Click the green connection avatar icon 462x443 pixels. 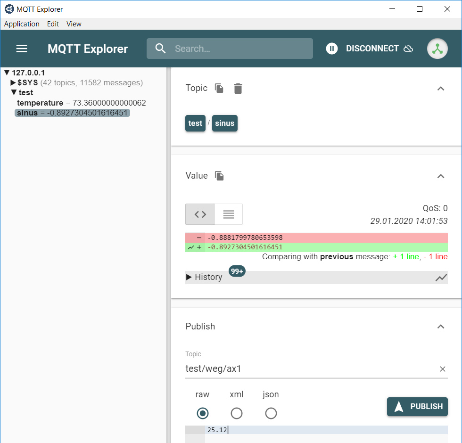click(x=437, y=49)
